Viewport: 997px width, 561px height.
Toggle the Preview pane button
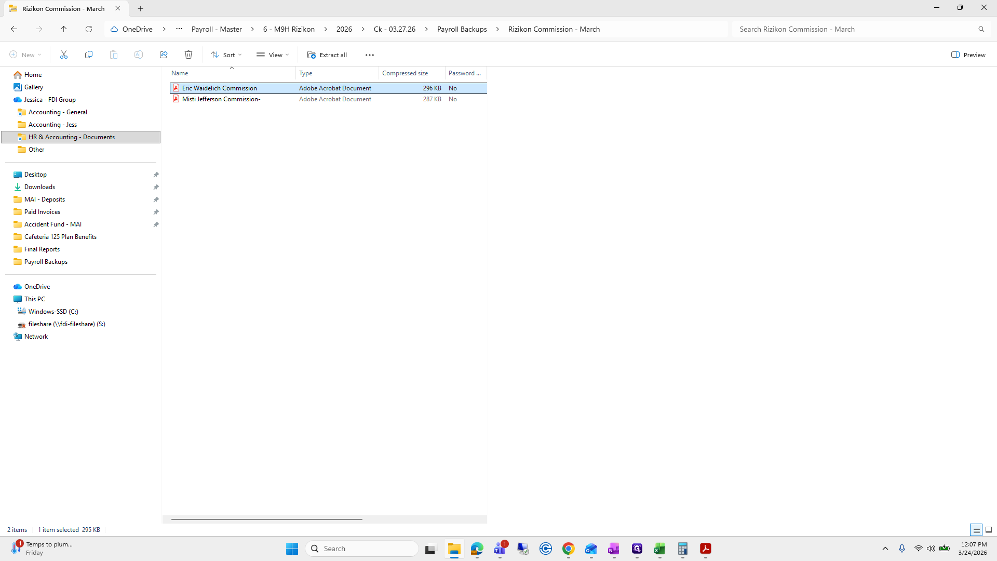[x=968, y=55]
